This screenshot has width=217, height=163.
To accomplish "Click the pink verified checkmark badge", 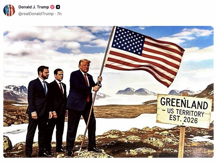I will tap(52, 7).
